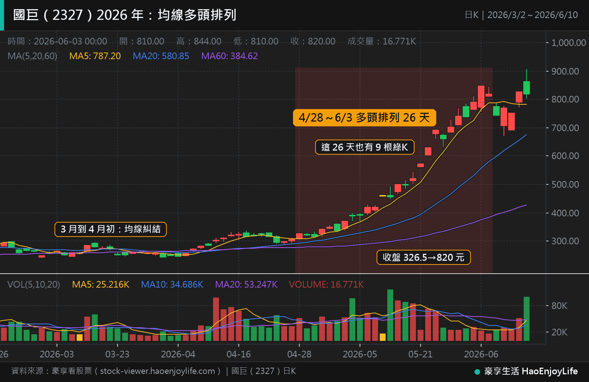Click the 2026-04 date axis marker
Image resolution: width=589 pixels, height=382 pixels.
[x=178, y=354]
